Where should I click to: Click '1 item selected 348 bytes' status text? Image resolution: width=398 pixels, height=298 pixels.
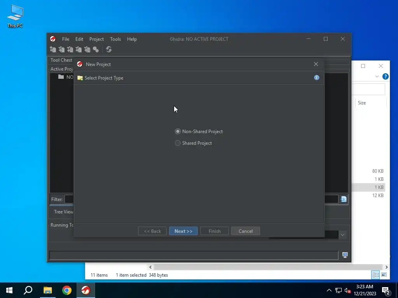coord(141,275)
